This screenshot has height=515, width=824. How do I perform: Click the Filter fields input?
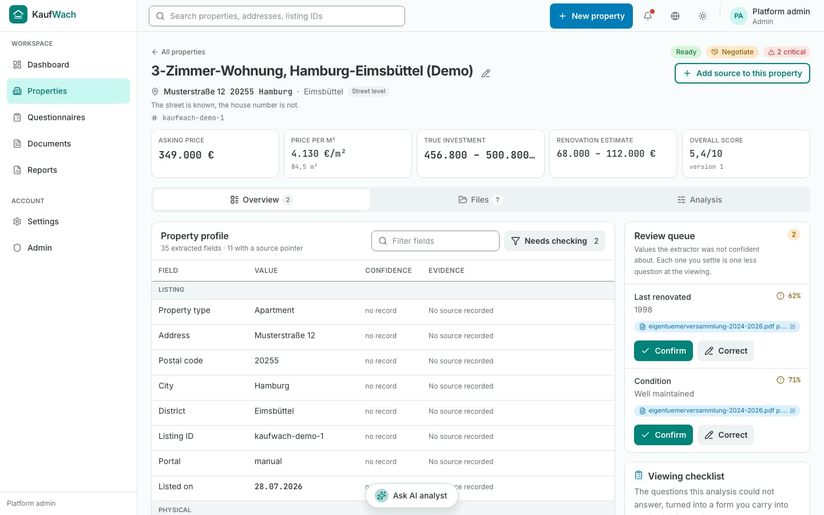[435, 241]
